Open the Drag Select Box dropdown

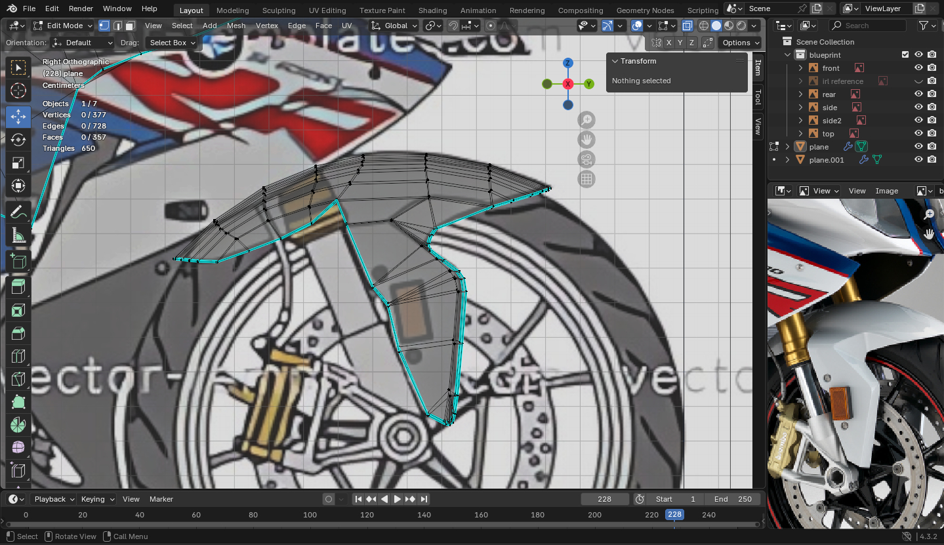point(171,43)
